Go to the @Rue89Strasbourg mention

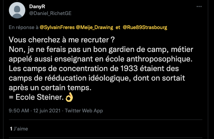145,27
